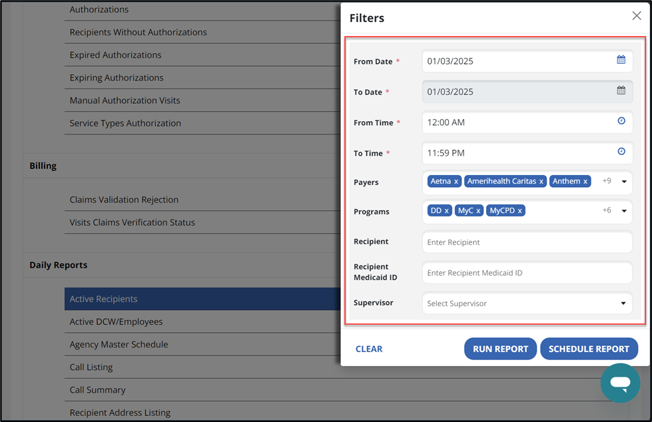
Task: Remove the DD program tag
Action: 447,211
